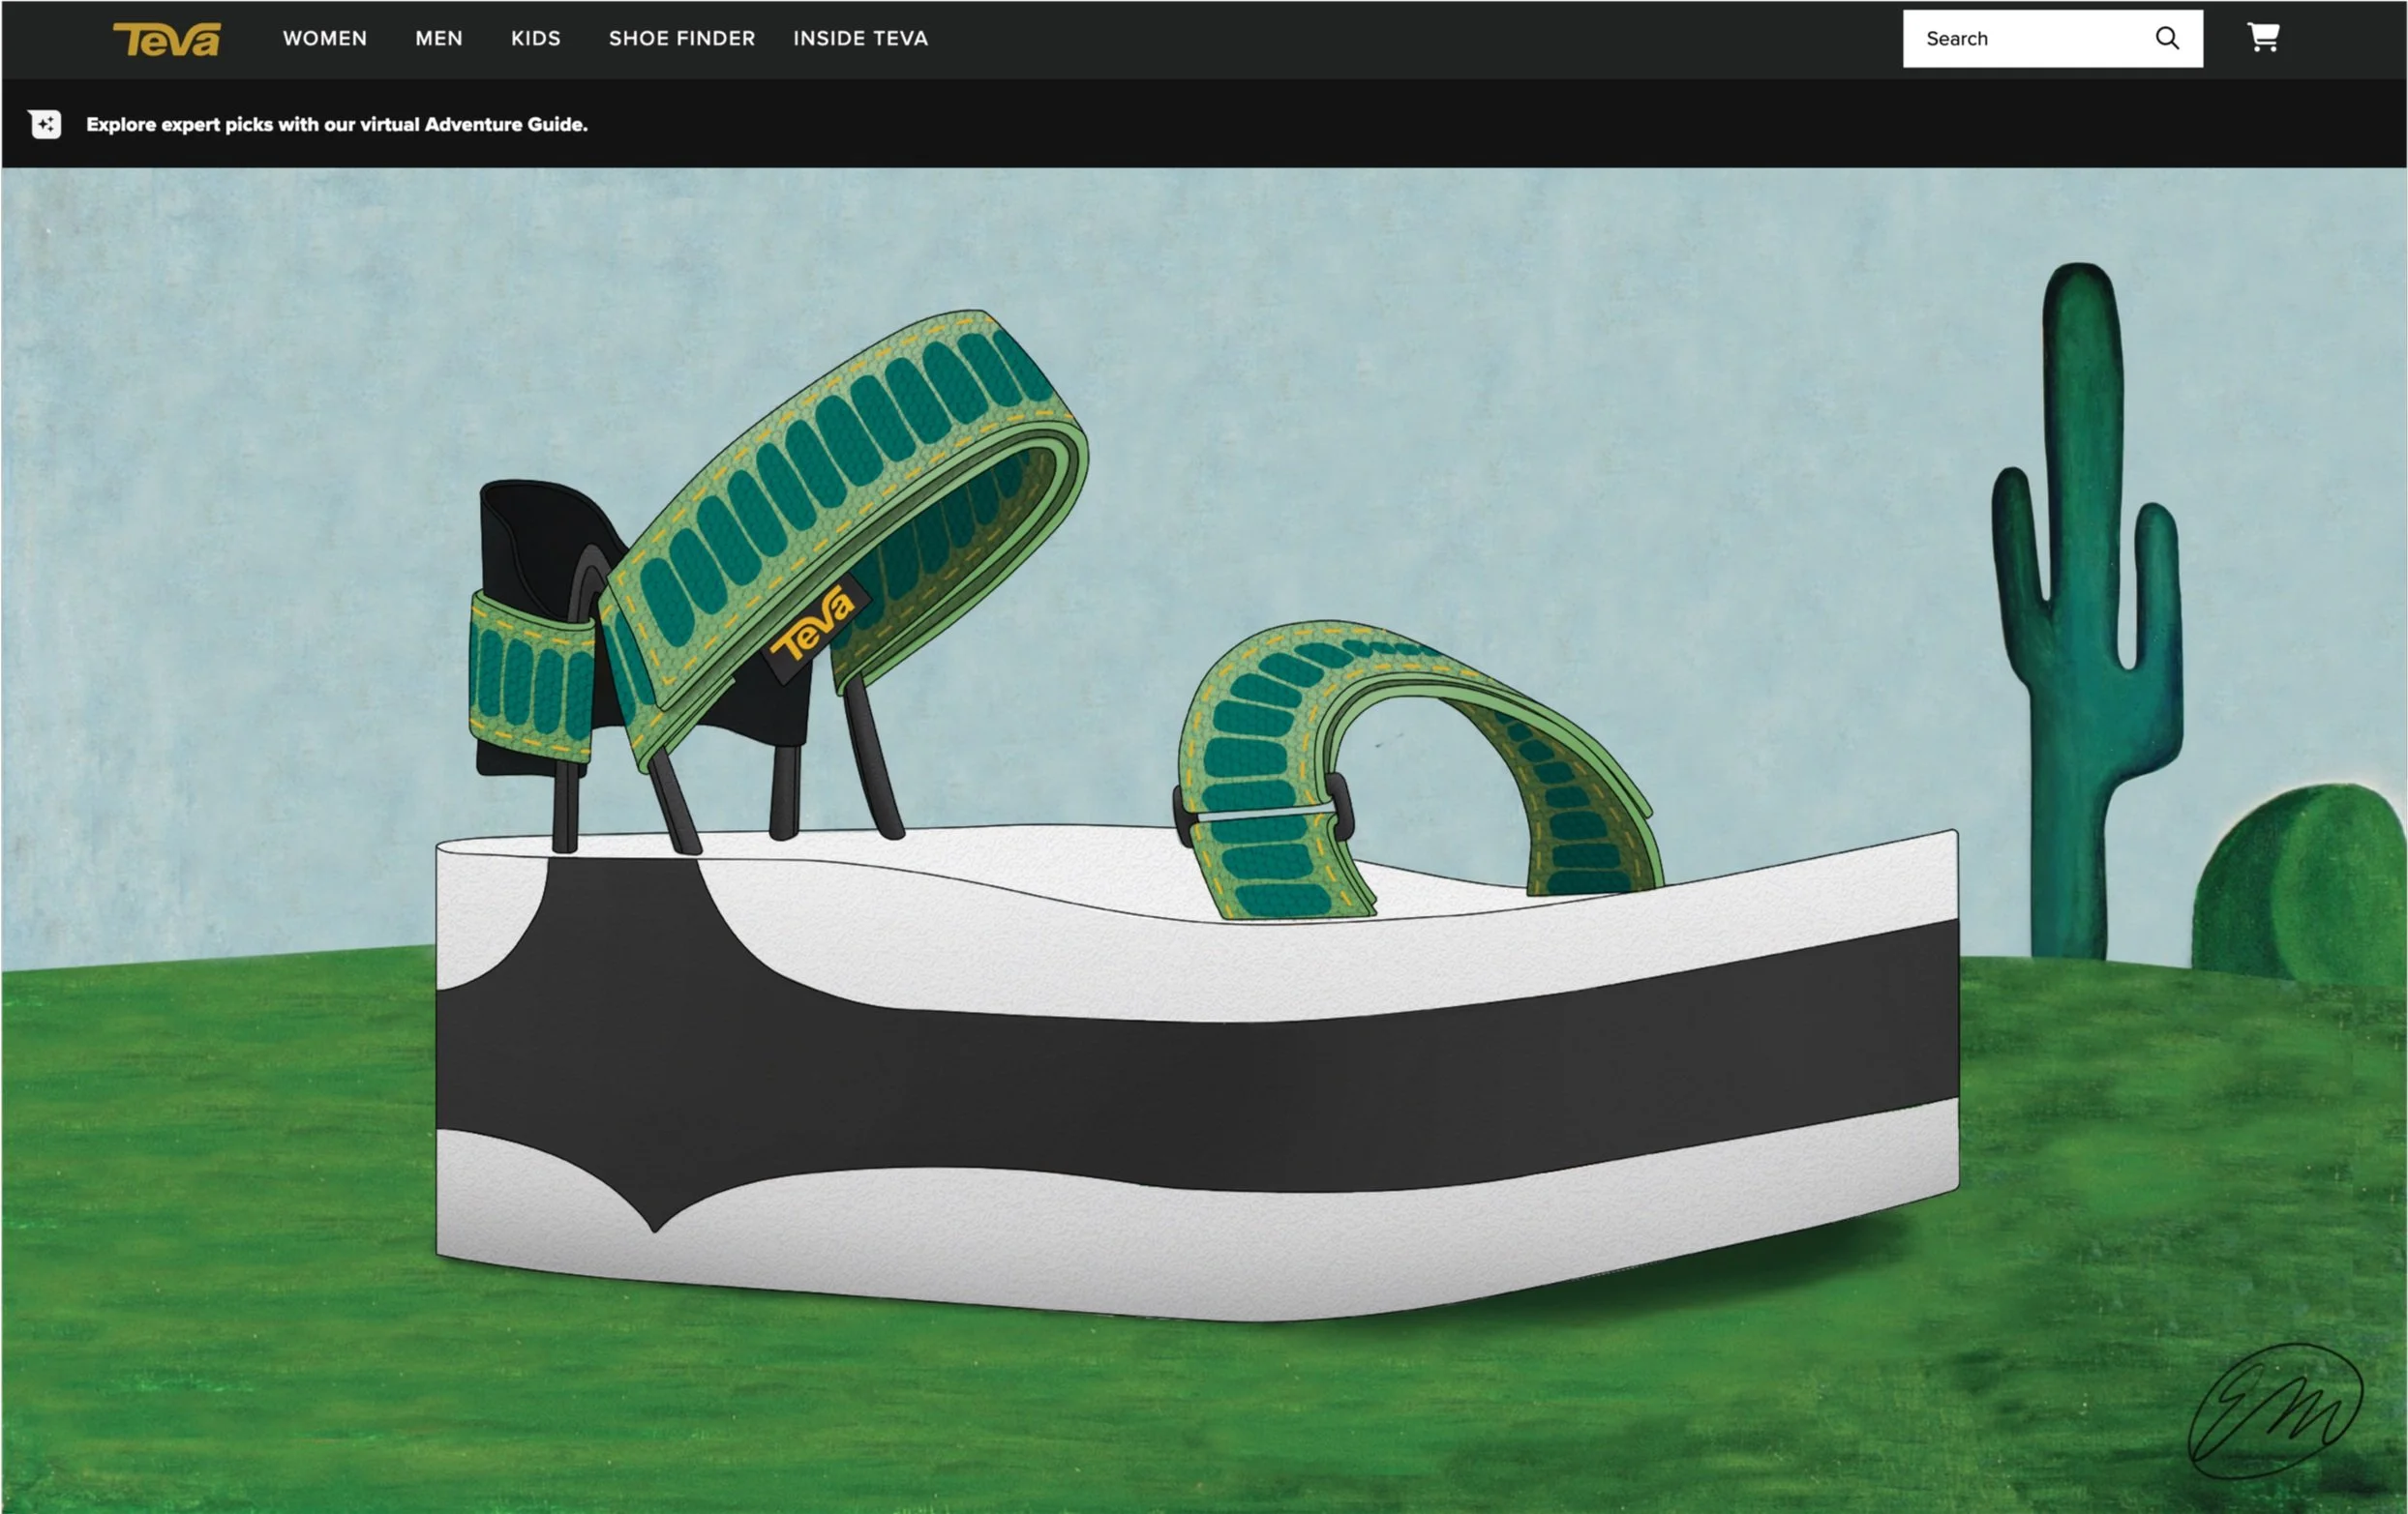Click the black heel padding on sandal
This screenshot has height=1514, width=2408.
pyautogui.click(x=530, y=540)
